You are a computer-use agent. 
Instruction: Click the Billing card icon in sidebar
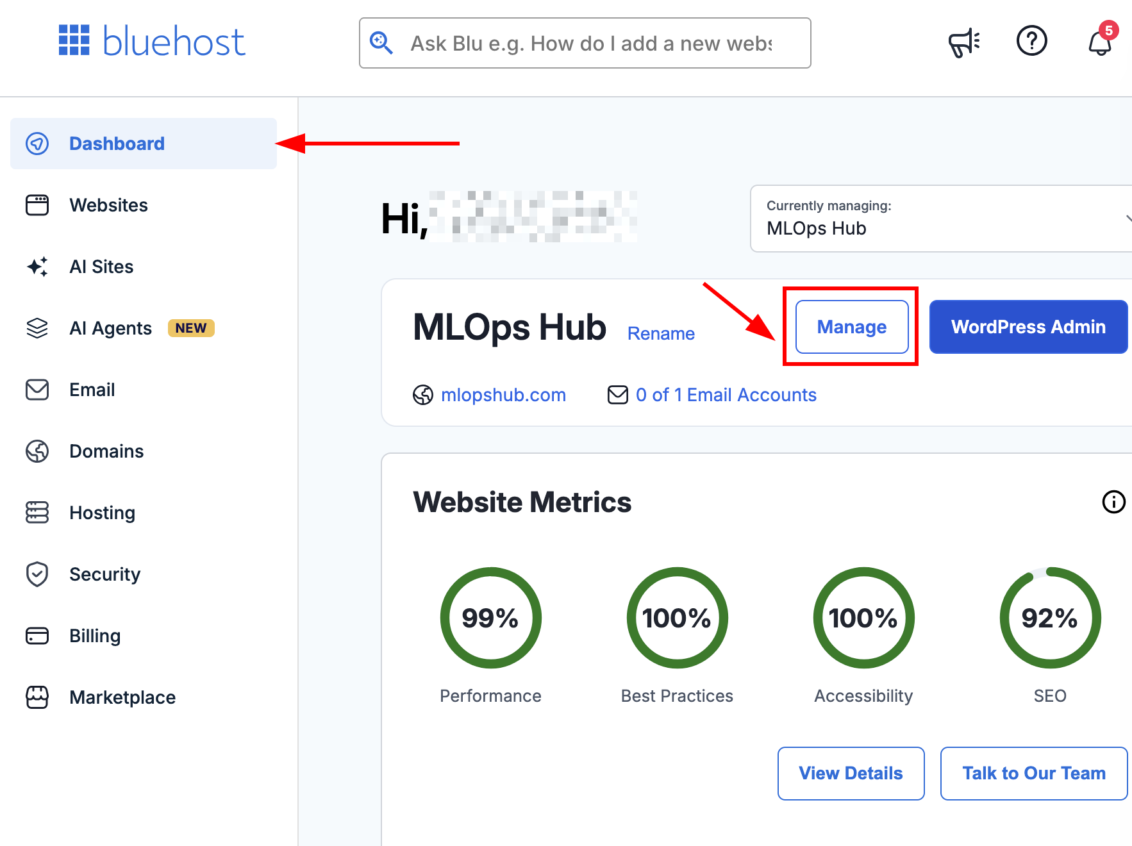37,636
